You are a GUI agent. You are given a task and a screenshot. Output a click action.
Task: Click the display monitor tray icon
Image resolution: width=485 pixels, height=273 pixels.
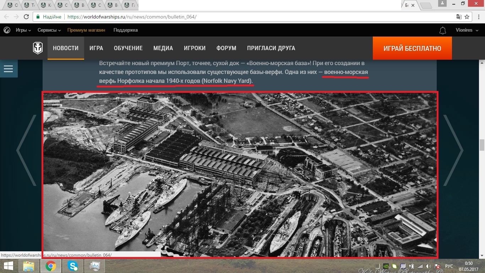click(403, 266)
